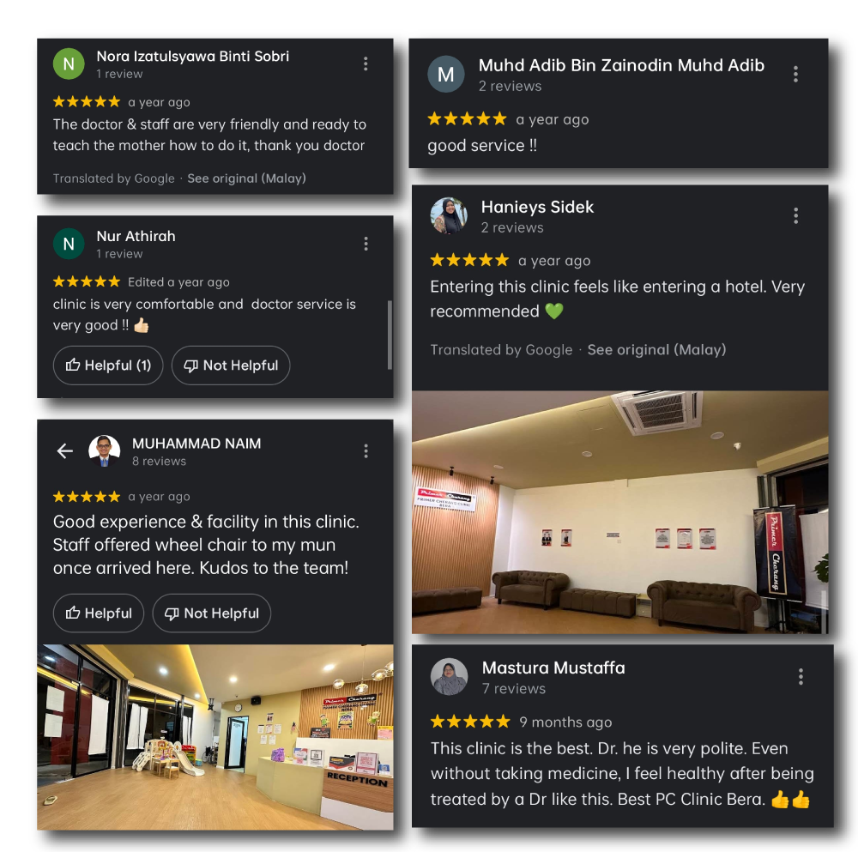Open the reception area photo
858x852 pixels.
point(215,737)
